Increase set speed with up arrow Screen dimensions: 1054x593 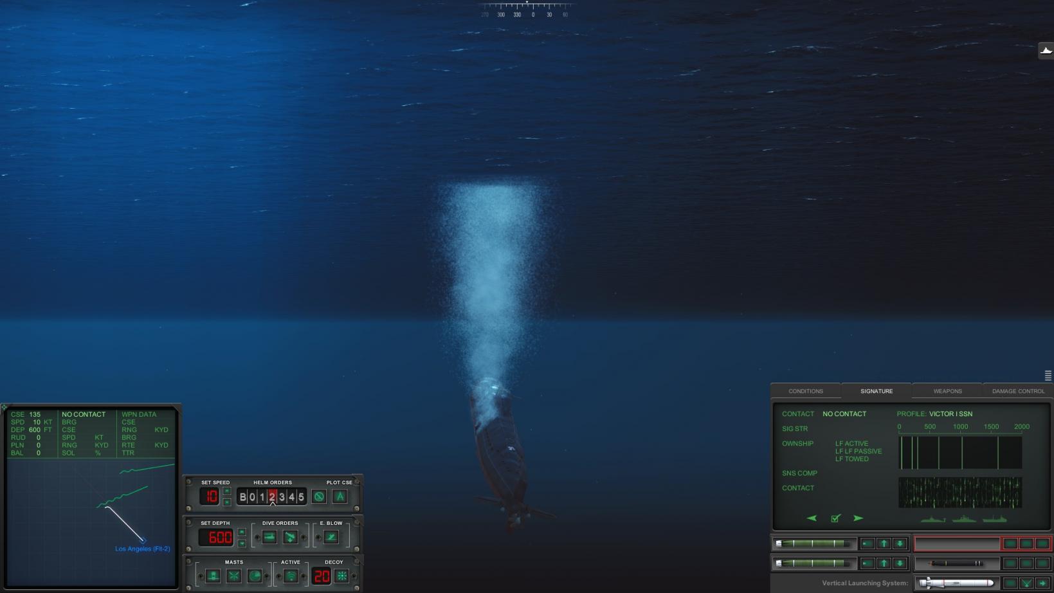pyautogui.click(x=227, y=491)
